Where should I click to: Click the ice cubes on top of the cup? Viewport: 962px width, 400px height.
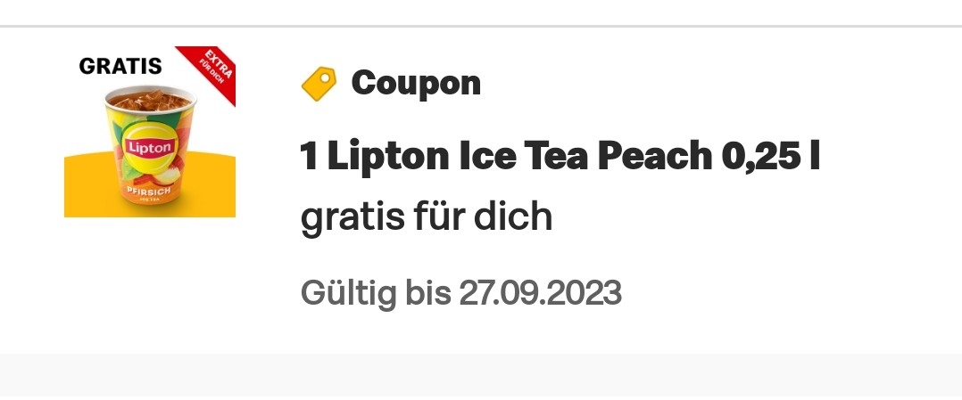click(150, 100)
